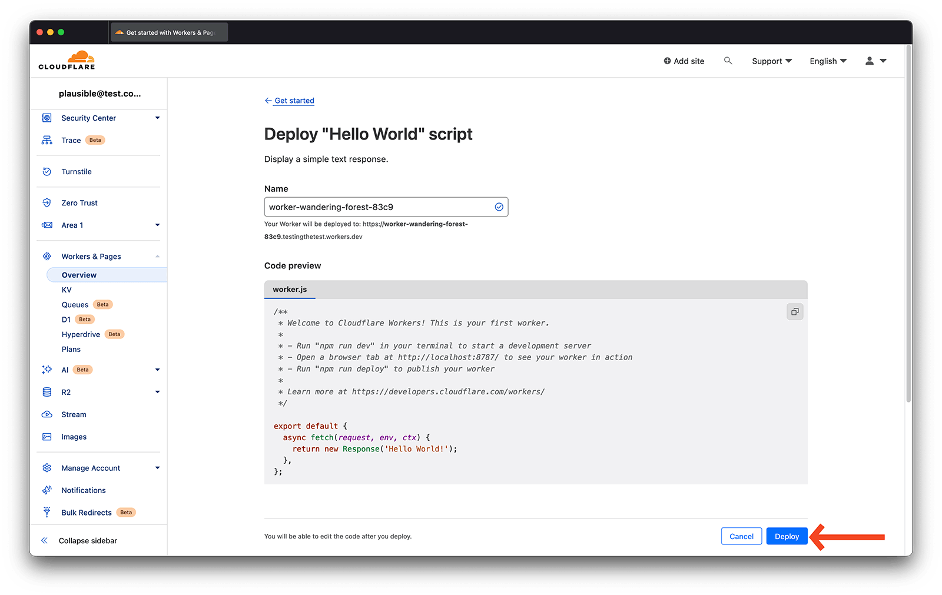Click the Trace sidebar icon
This screenshot has width=942, height=595.
tap(47, 140)
